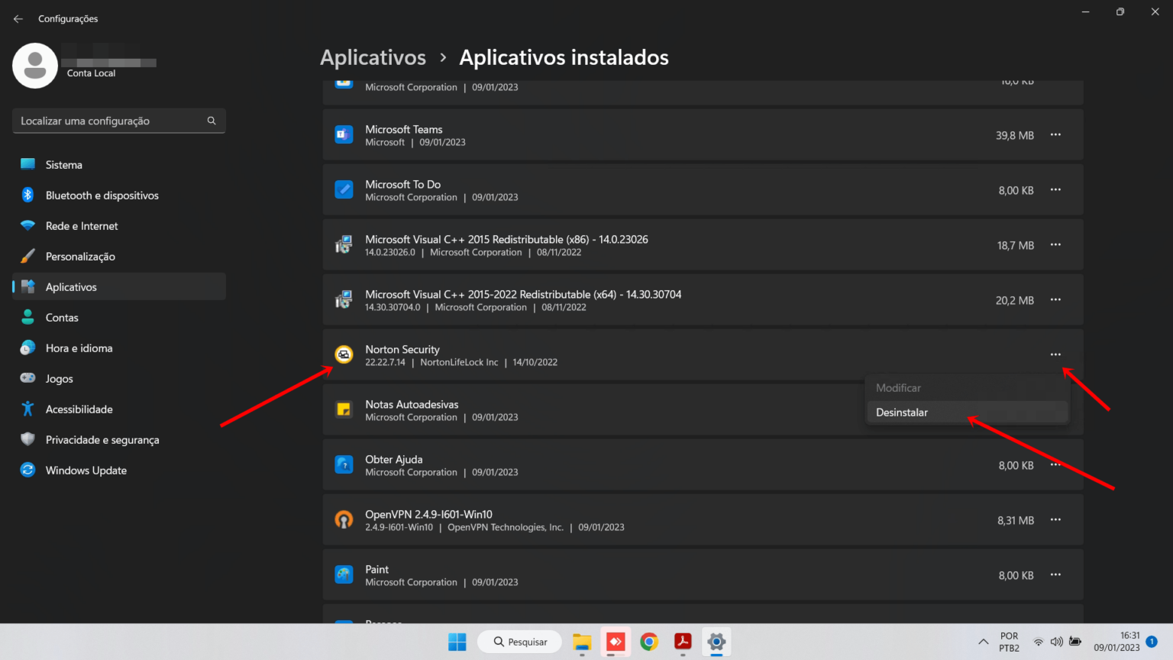Screen dimensions: 1173x660
Task: Click the OpenVPN app icon
Action: (x=344, y=519)
